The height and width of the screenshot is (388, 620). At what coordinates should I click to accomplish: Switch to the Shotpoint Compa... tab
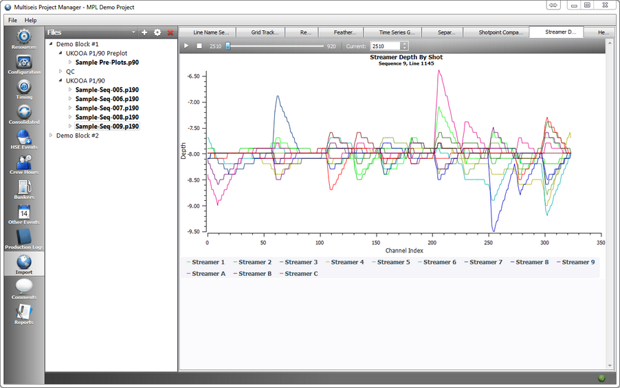498,32
